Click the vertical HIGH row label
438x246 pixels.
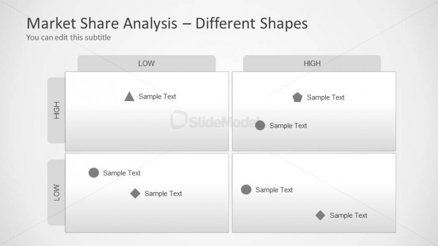(x=56, y=110)
